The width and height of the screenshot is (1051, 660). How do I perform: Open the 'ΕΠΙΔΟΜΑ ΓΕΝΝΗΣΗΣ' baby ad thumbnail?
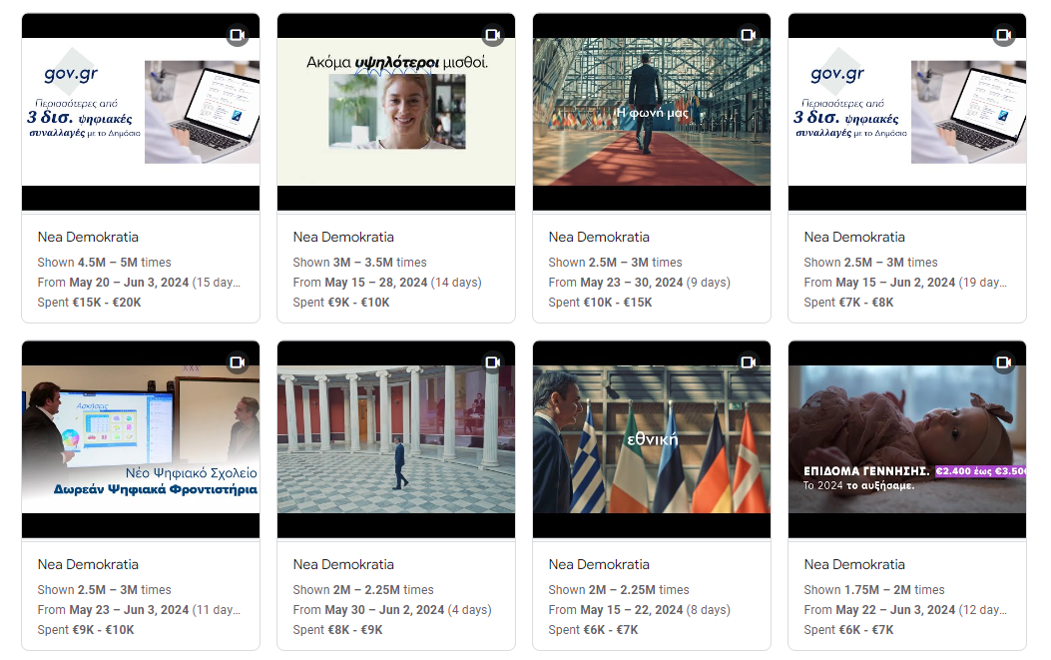pyautogui.click(x=907, y=439)
